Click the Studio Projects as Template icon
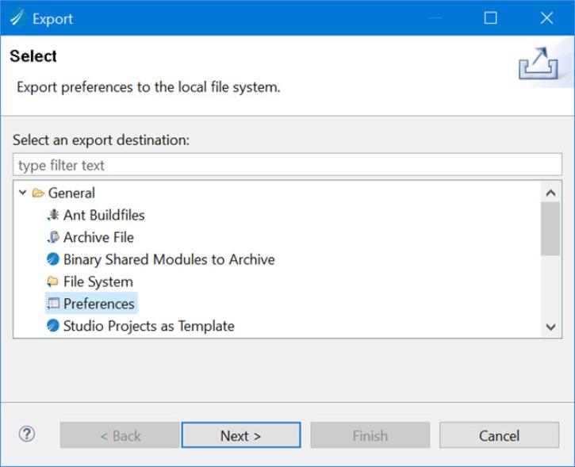Screen dimensions: 575x467 pyautogui.click(x=53, y=326)
